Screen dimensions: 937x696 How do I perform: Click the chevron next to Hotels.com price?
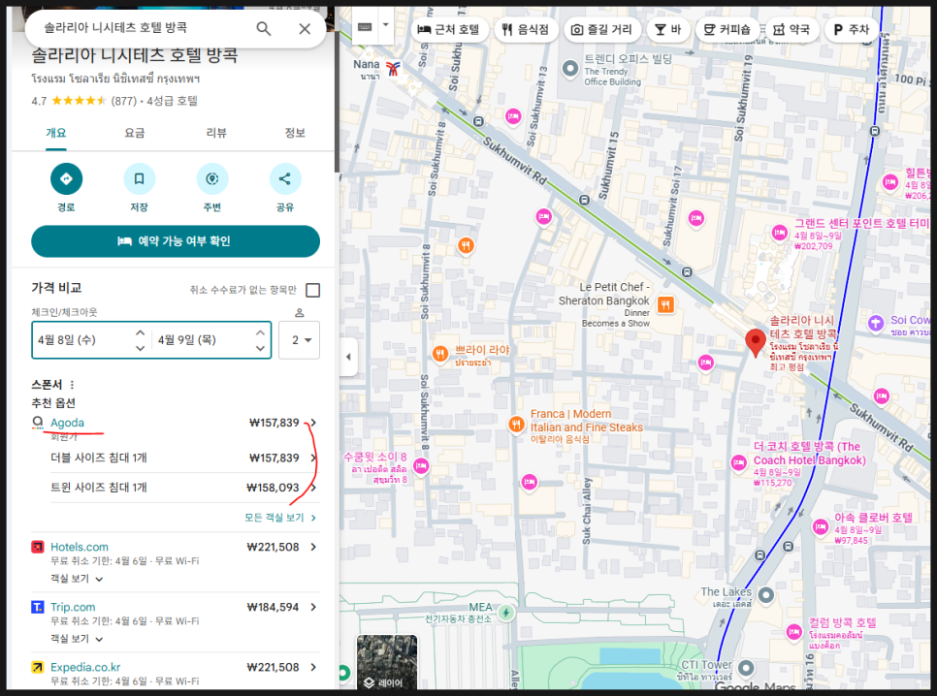313,548
